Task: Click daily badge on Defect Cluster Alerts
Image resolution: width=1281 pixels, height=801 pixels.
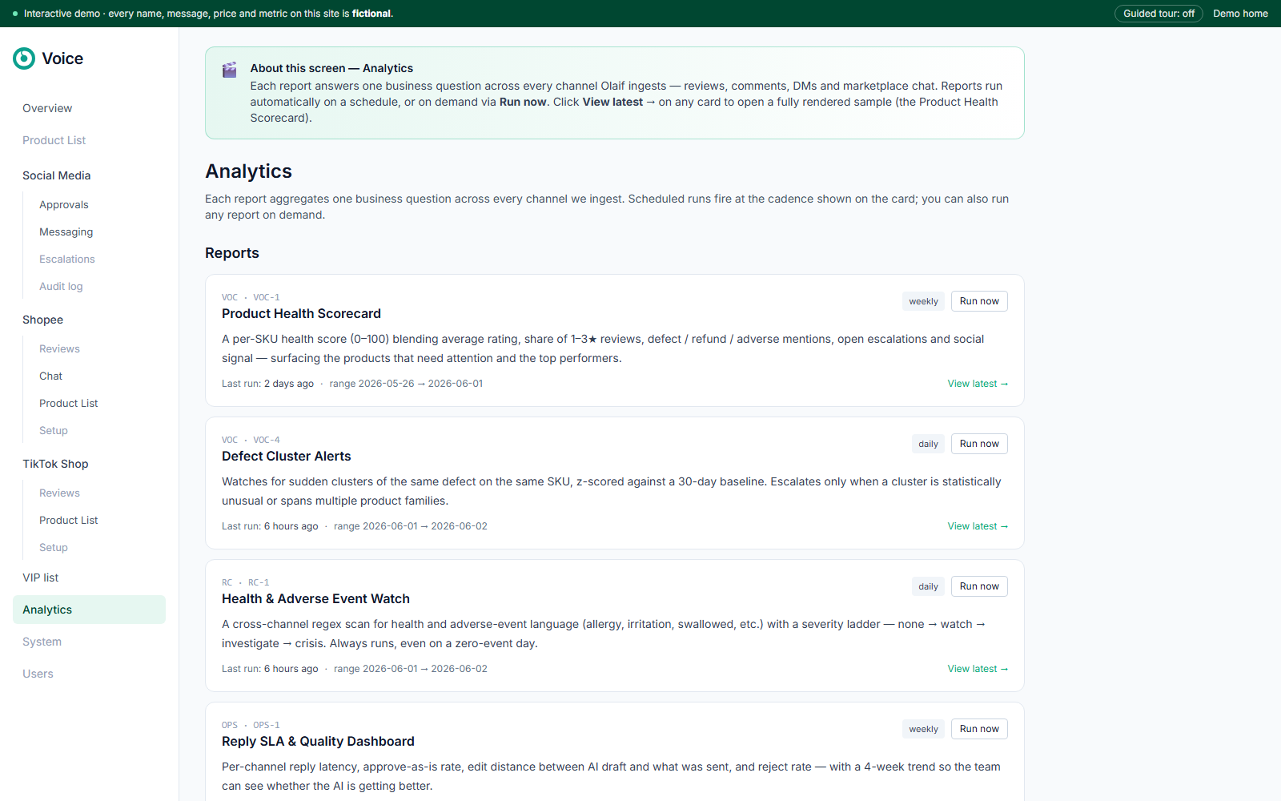Action: 928,444
